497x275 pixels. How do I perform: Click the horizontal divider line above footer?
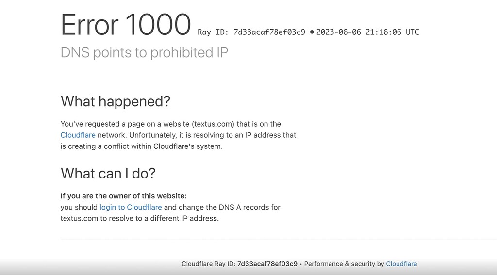click(x=279, y=240)
